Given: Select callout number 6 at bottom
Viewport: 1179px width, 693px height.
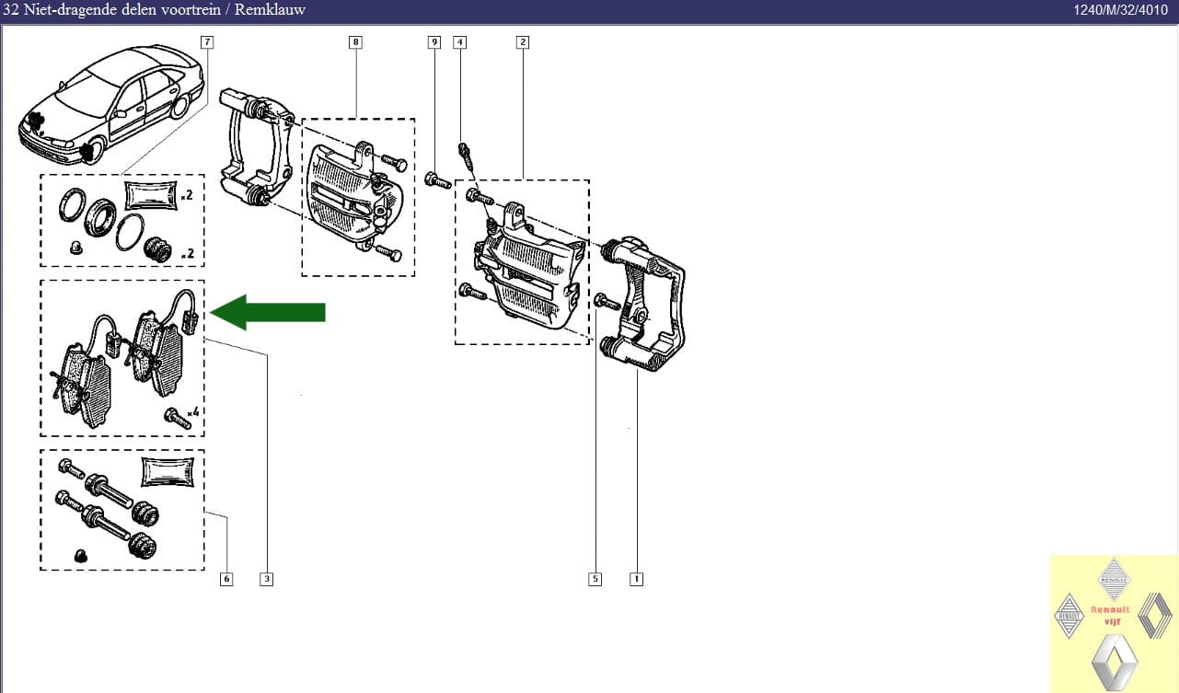Looking at the screenshot, I should pos(226,579).
